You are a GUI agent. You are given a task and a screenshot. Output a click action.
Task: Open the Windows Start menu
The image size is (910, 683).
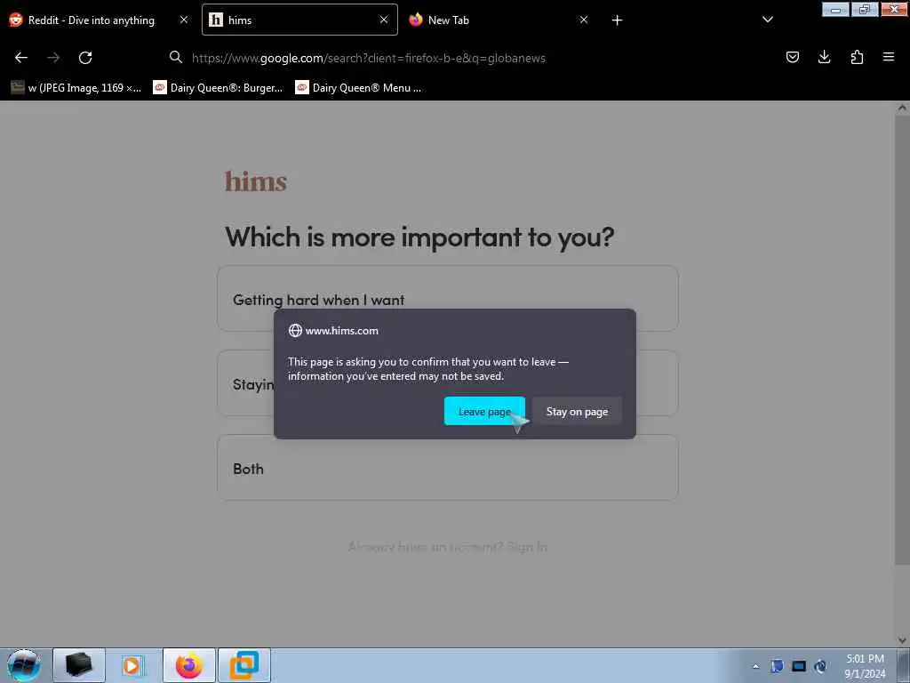pyautogui.click(x=24, y=665)
